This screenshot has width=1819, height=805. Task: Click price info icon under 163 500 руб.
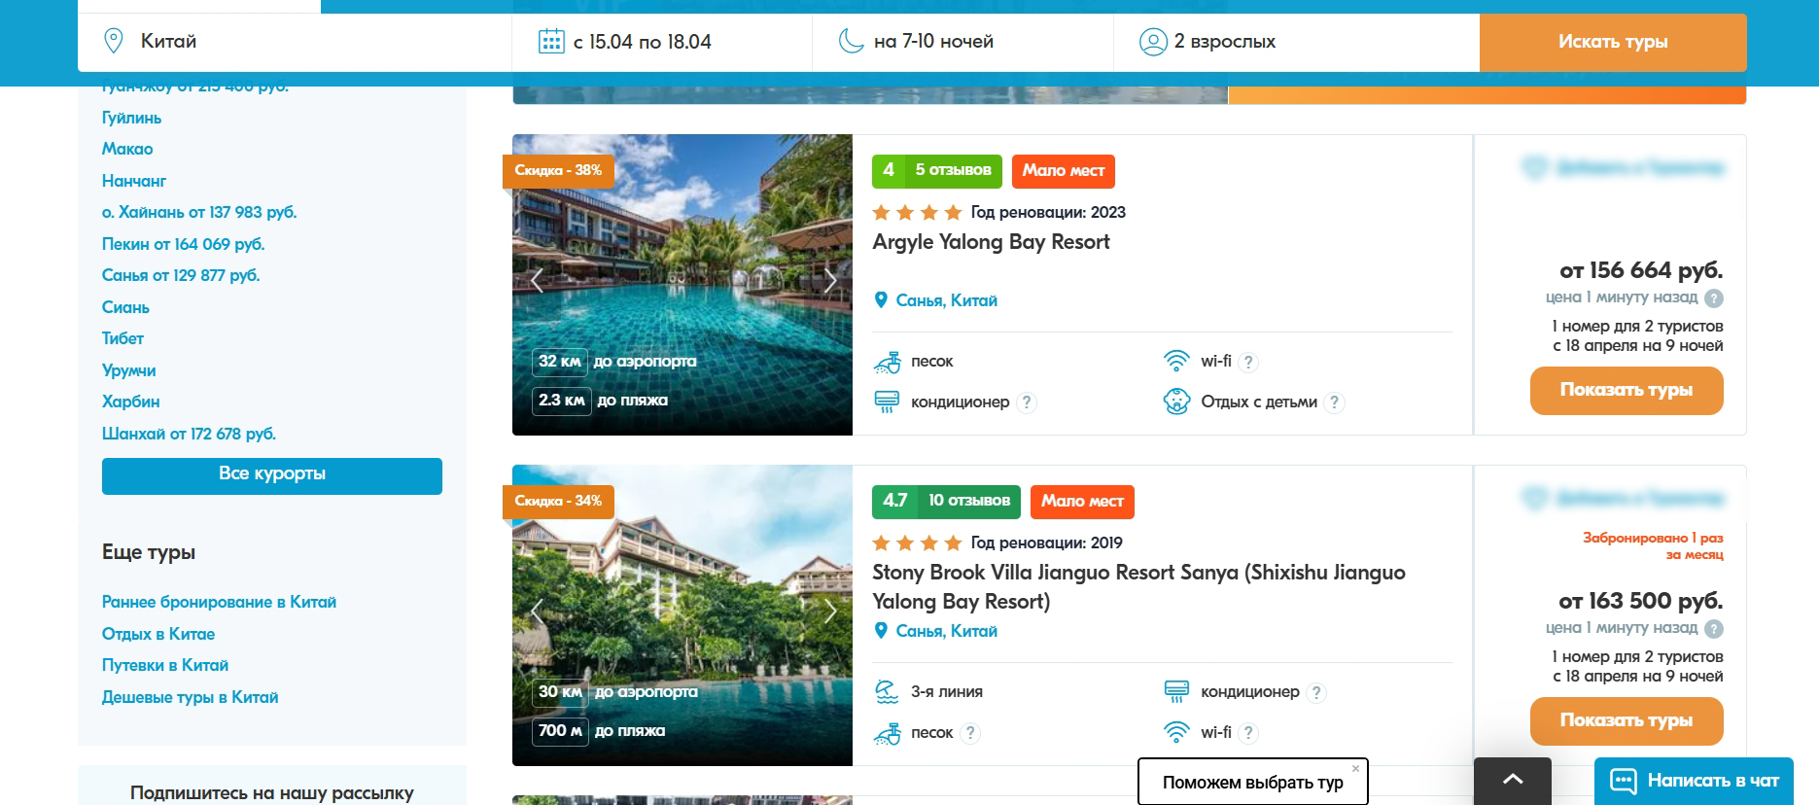tap(1714, 629)
